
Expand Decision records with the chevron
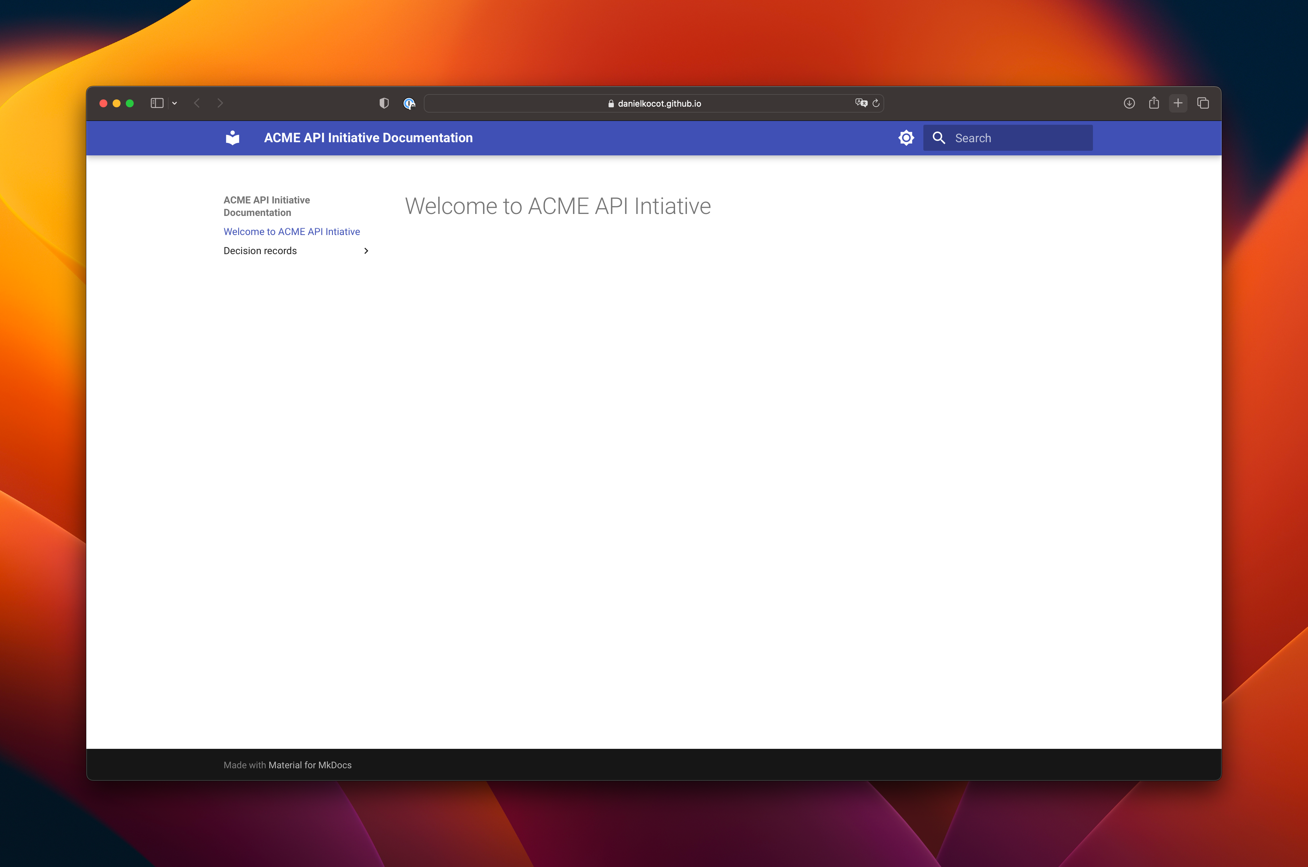tap(366, 251)
